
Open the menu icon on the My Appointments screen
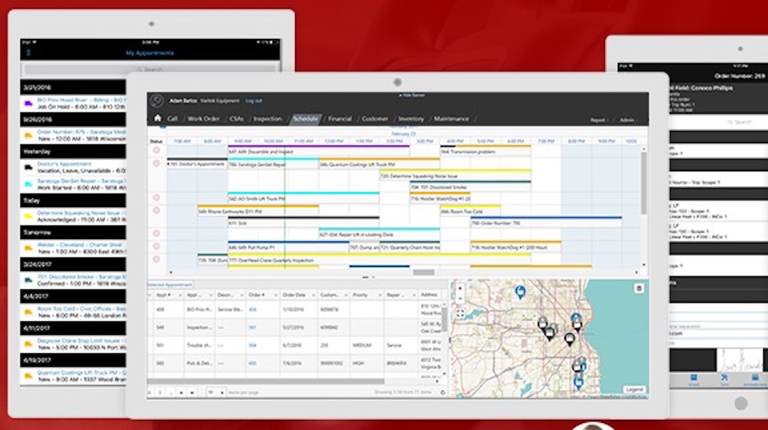click(28, 52)
